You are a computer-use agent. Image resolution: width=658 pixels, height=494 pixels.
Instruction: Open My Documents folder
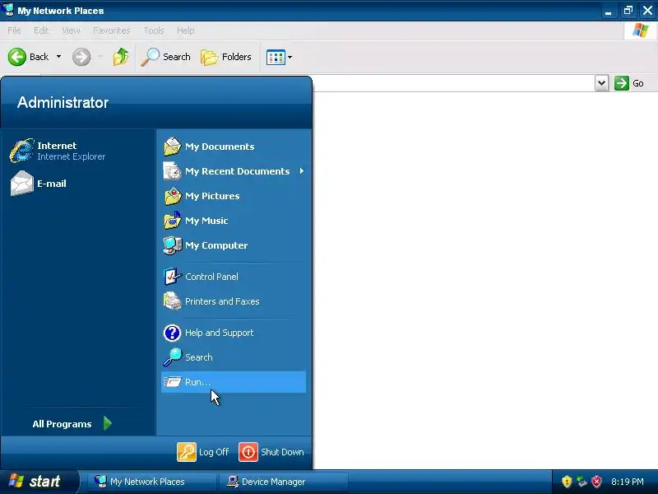[234, 147]
